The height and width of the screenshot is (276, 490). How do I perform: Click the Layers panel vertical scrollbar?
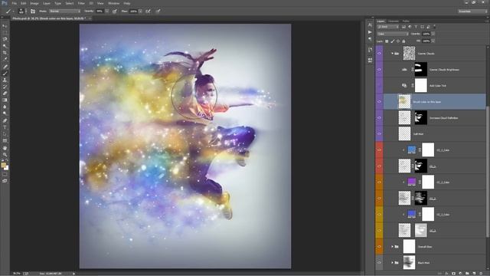[x=487, y=172]
